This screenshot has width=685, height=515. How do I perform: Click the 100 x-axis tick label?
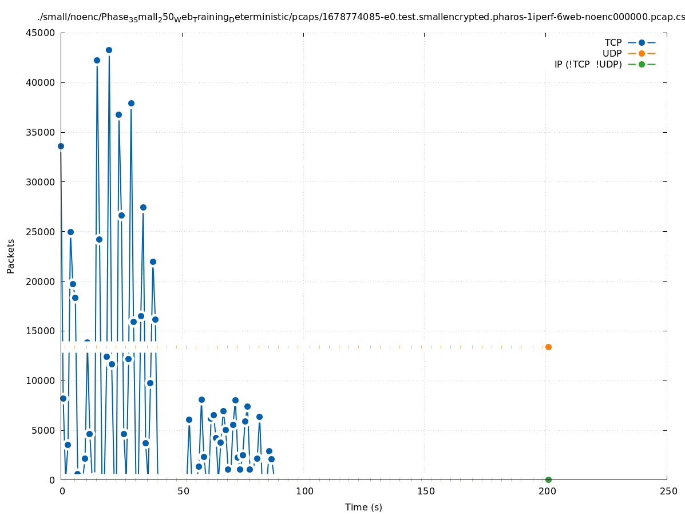(304, 492)
